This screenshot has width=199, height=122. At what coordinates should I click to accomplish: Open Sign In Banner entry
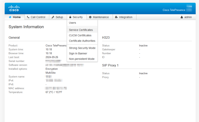click(x=82, y=53)
